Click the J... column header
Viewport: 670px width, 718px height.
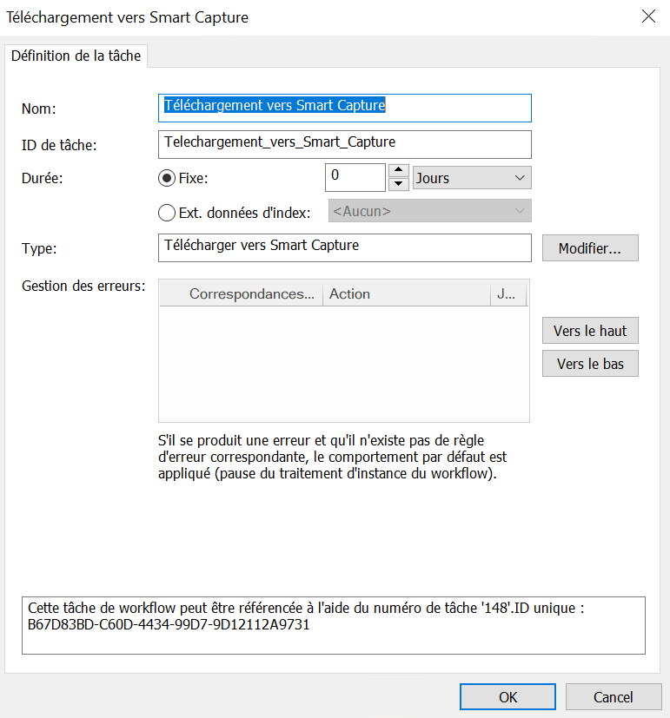(508, 293)
